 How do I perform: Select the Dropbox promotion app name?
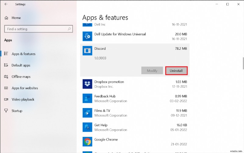pos(109,82)
